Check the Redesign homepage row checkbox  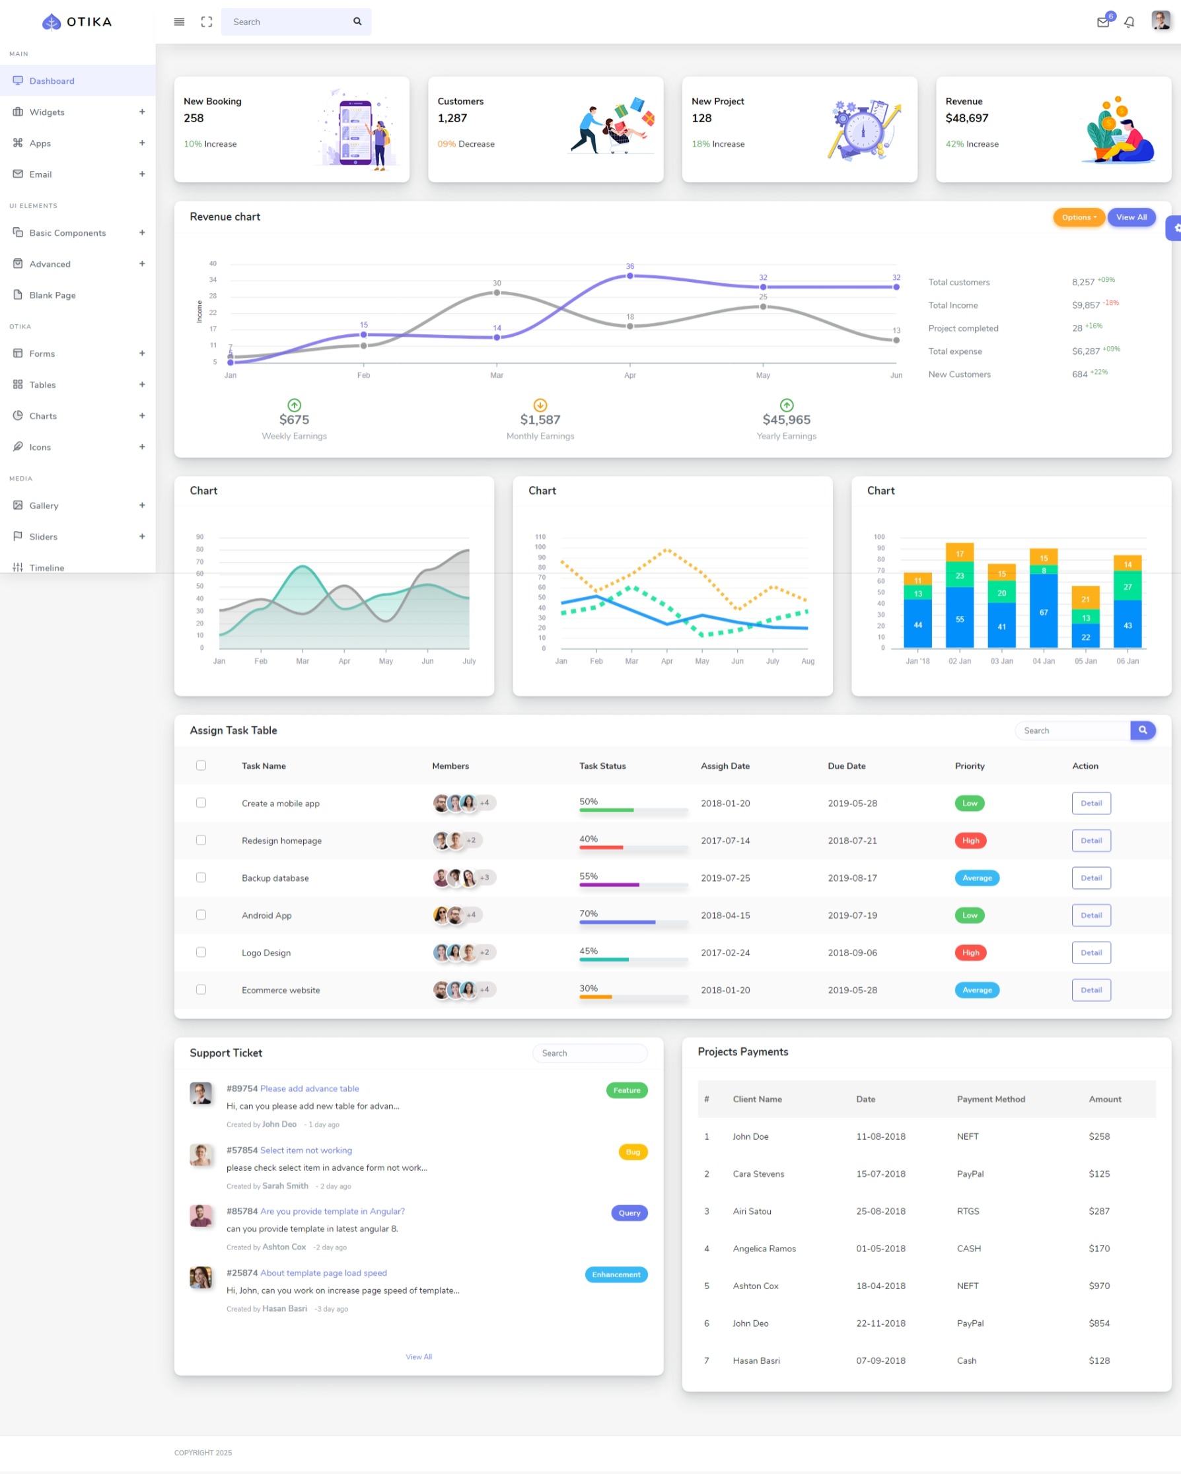point(201,840)
